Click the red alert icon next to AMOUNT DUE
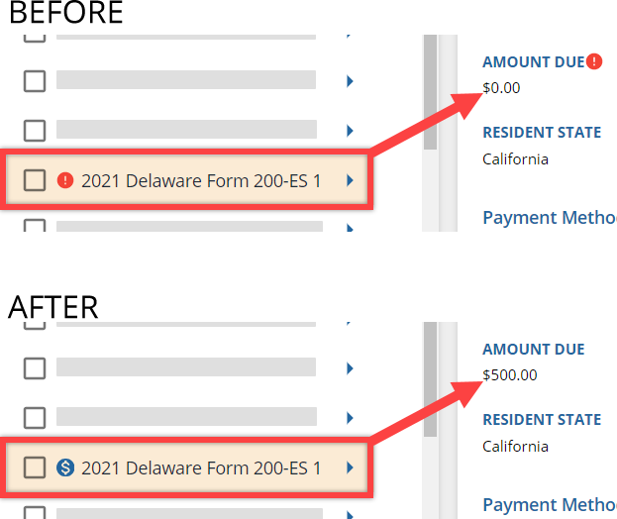The height and width of the screenshot is (519, 617). (594, 61)
